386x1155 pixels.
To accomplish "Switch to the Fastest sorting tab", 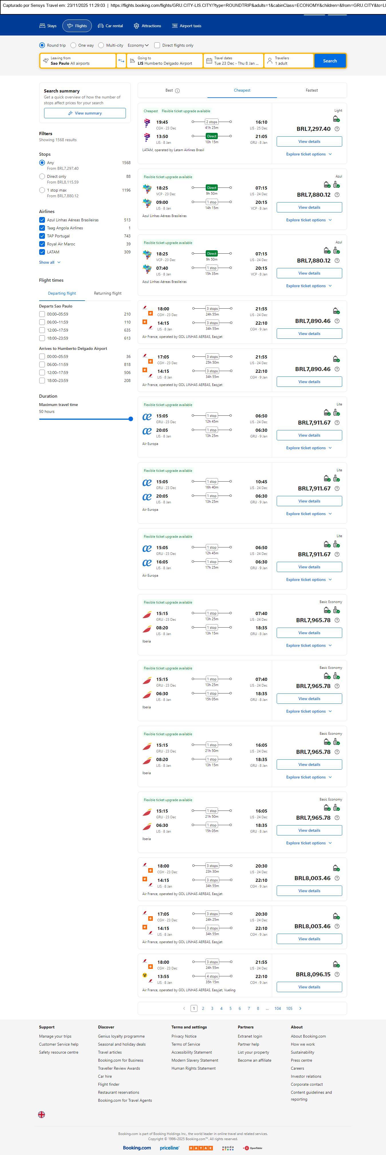I will [312, 90].
